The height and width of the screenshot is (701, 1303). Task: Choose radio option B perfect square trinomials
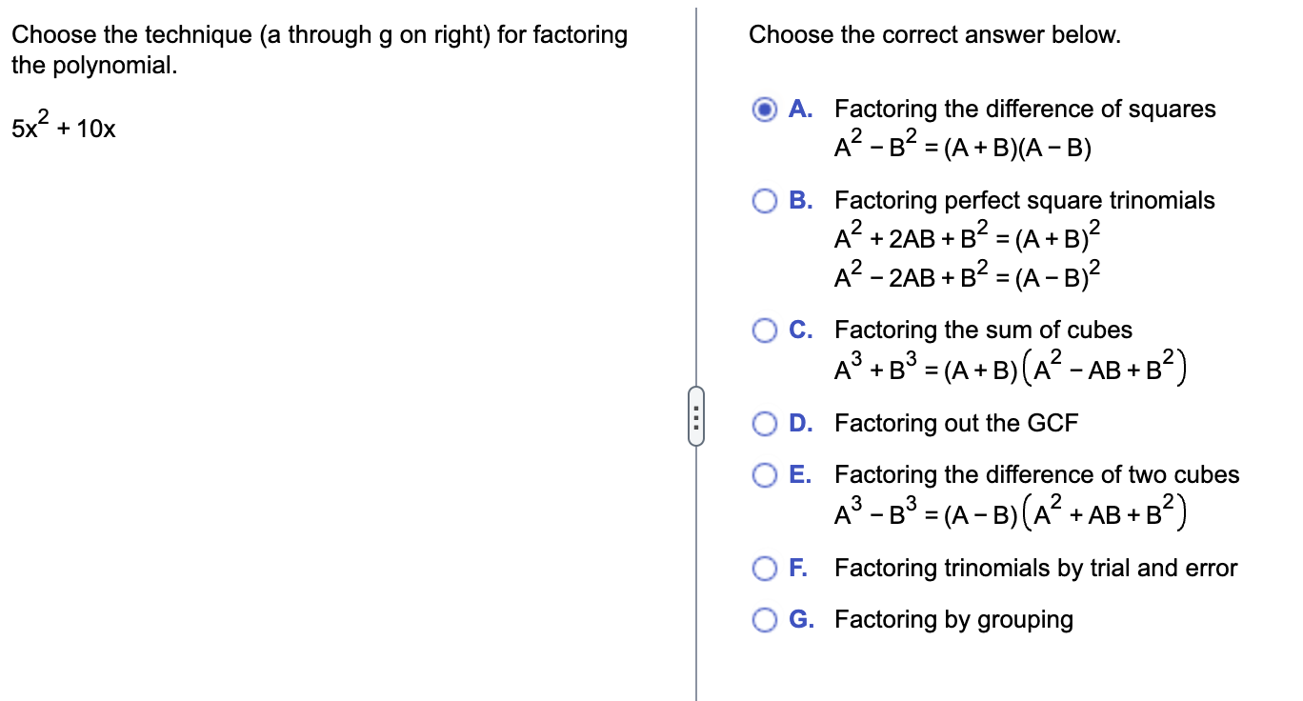[x=766, y=201]
